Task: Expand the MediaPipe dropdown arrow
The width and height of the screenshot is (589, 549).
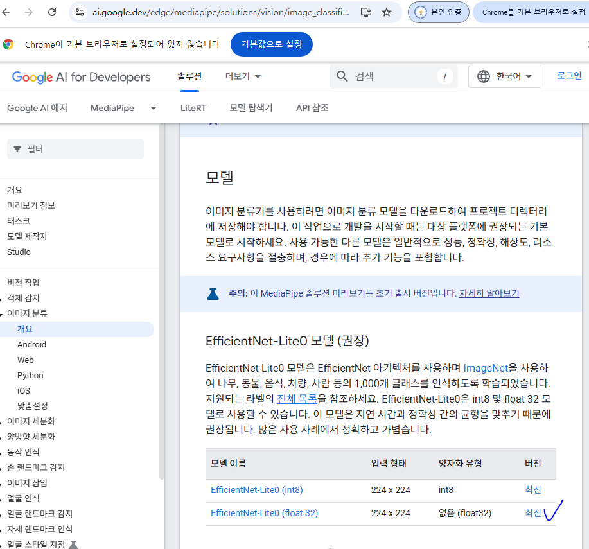Action: 154,108
